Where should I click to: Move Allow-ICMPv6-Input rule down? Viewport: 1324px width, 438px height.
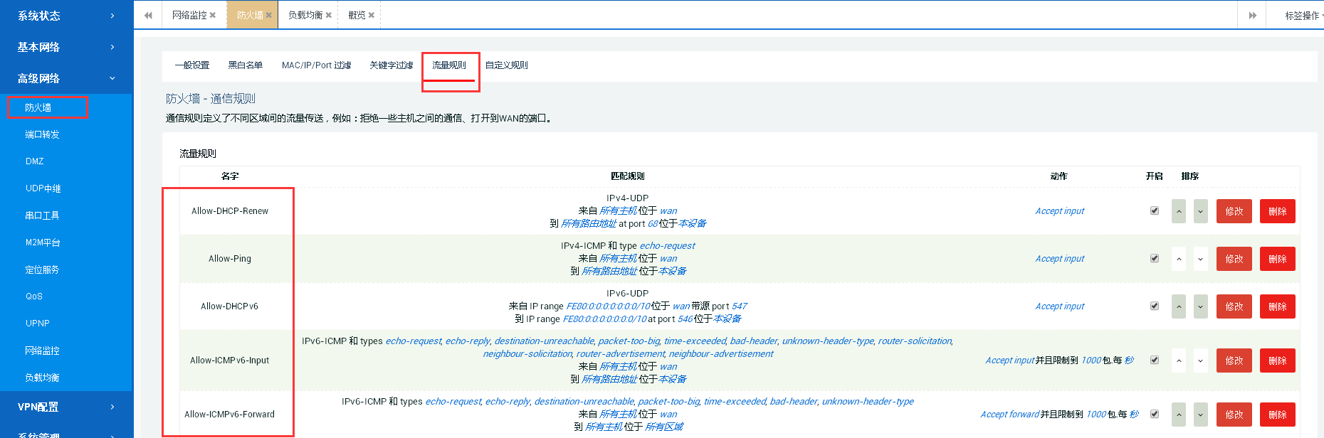click(1201, 360)
